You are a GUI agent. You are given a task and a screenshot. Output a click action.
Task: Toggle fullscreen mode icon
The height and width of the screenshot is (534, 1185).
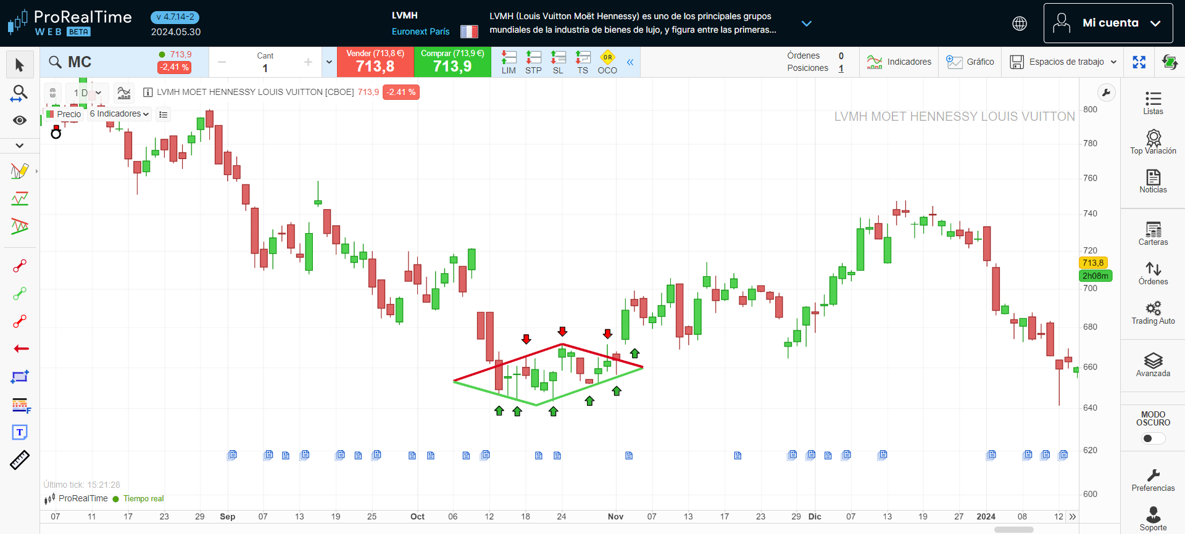[x=1139, y=62]
